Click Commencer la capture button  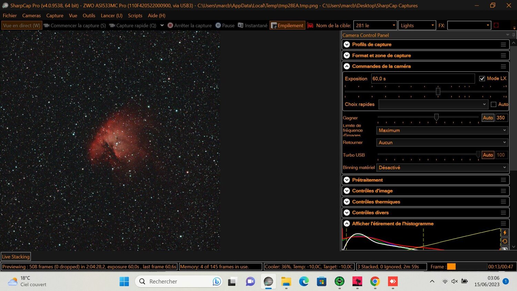[x=75, y=26]
